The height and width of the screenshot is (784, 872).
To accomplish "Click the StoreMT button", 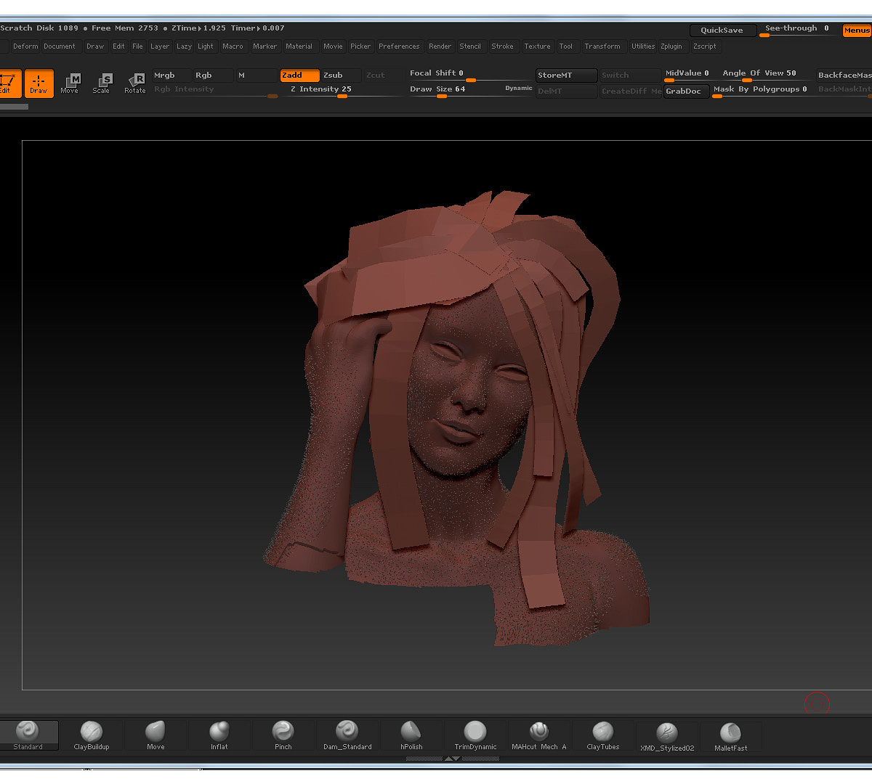I will coord(567,75).
